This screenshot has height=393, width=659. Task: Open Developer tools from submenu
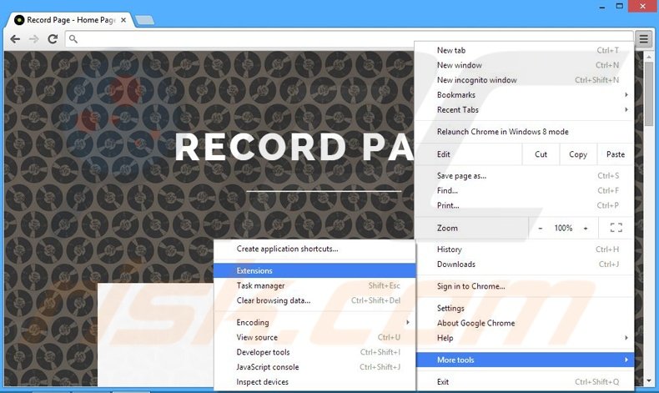314,352
